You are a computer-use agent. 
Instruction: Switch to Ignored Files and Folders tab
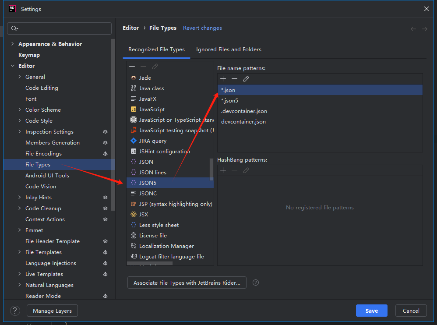(x=229, y=49)
